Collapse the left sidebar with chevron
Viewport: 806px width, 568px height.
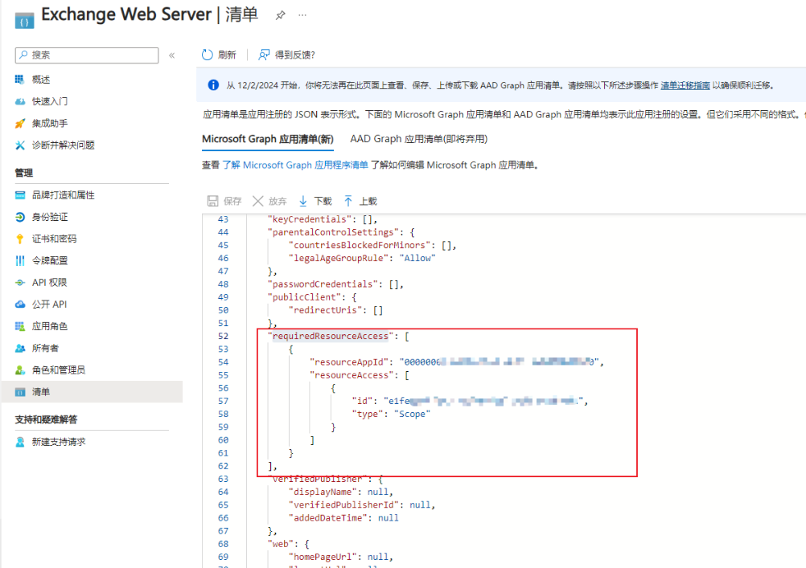(171, 55)
